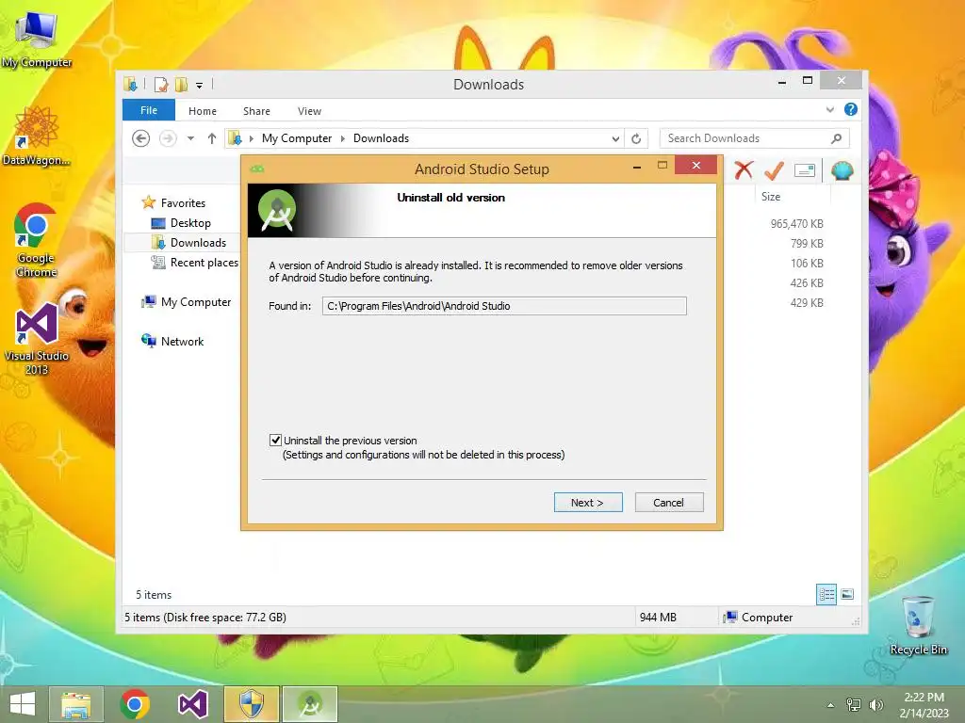Click the rename toolbar icon

pyautogui.click(x=805, y=170)
